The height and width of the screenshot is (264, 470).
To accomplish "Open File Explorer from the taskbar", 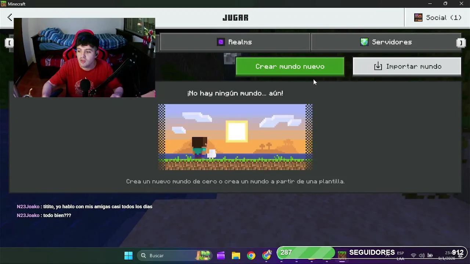I will click(236, 256).
